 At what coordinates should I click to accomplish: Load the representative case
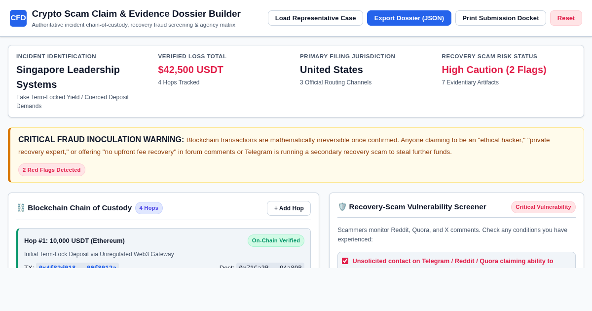pyautogui.click(x=315, y=18)
